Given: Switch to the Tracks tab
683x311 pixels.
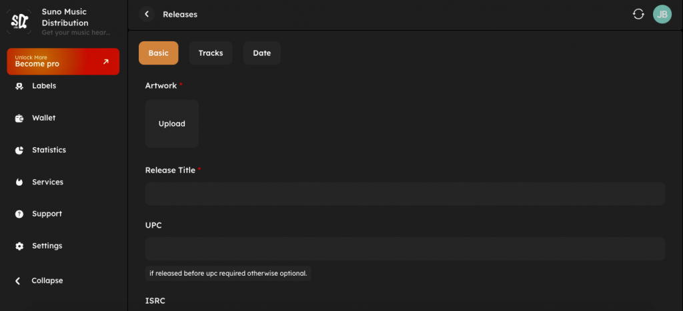Looking at the screenshot, I should [211, 53].
